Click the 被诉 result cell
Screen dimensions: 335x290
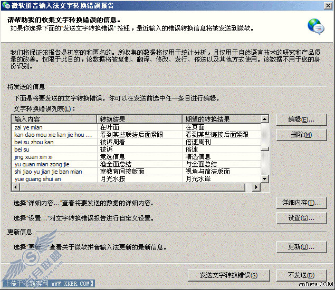click(139, 149)
